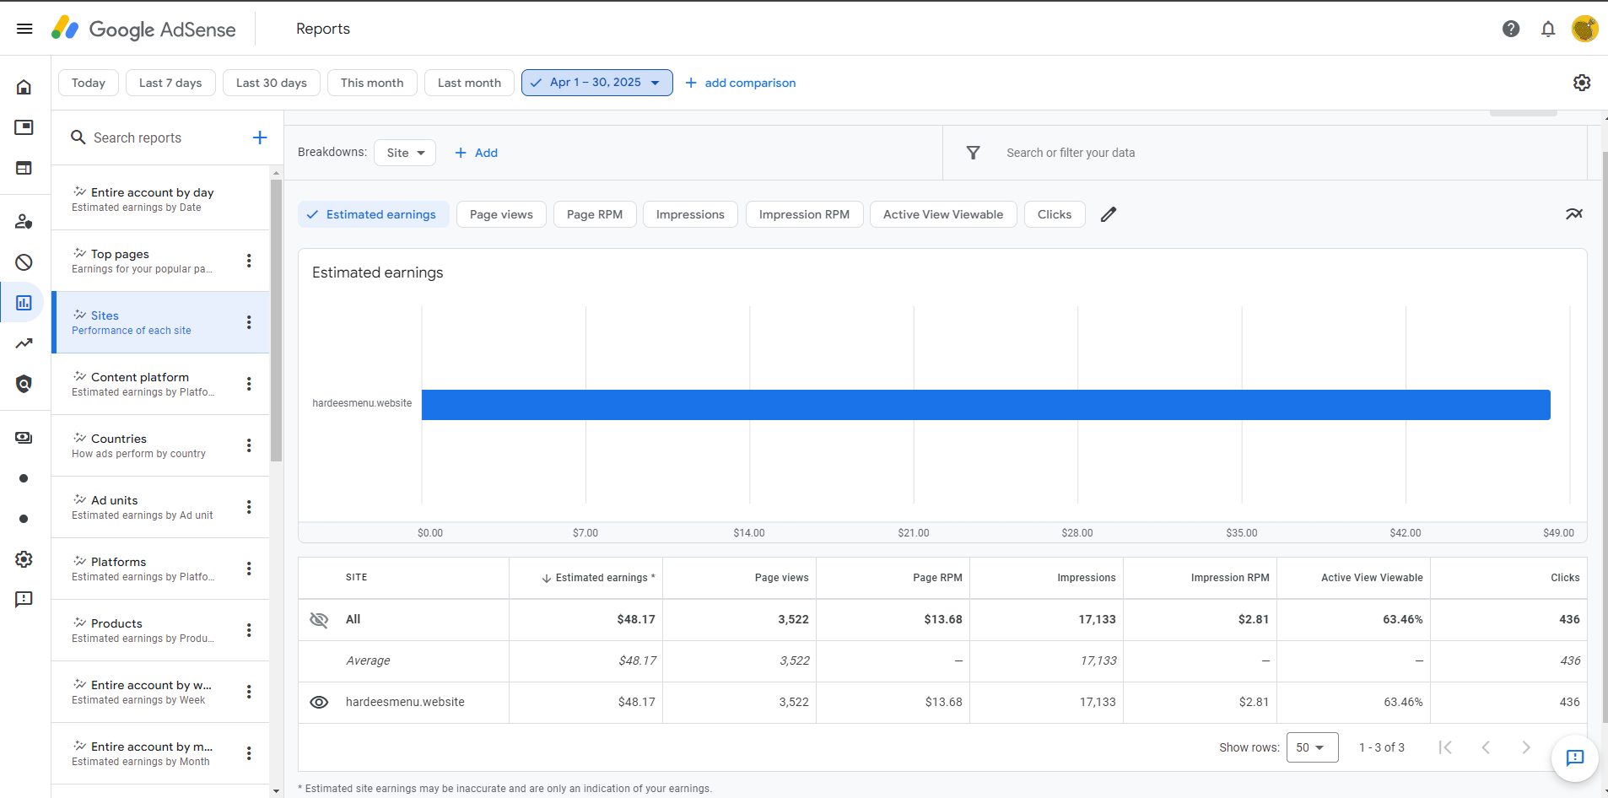Screen dimensions: 1608x798
Task: Toggle Active View Viewable metric chip
Action: 943,214
